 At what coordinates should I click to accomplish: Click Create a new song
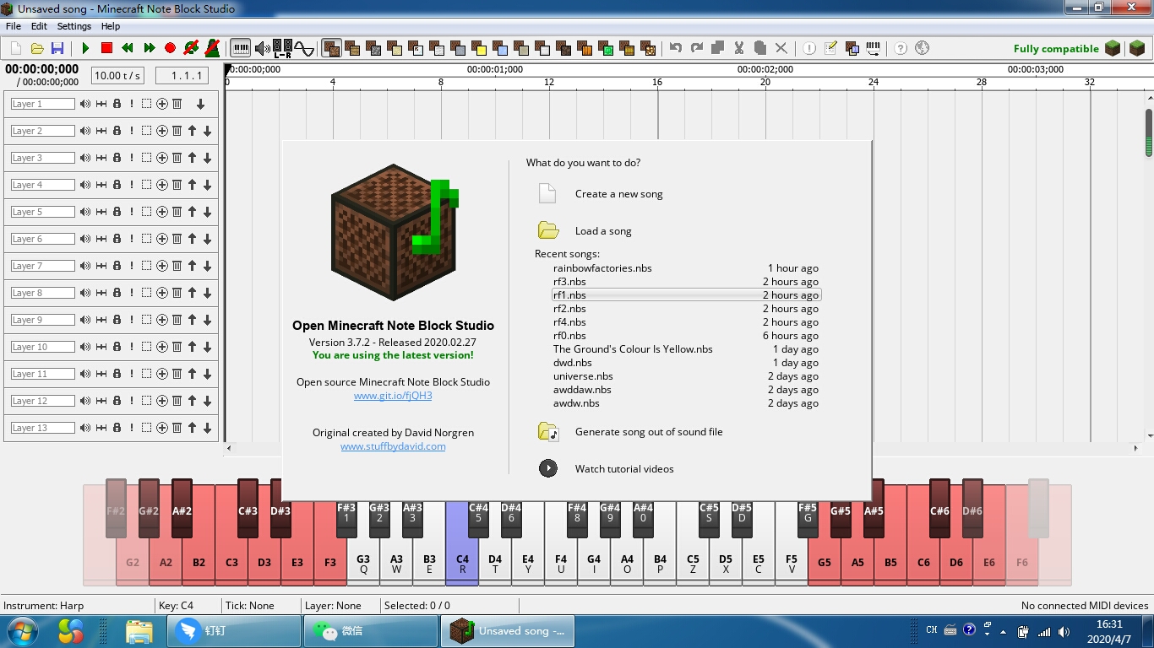coord(619,194)
